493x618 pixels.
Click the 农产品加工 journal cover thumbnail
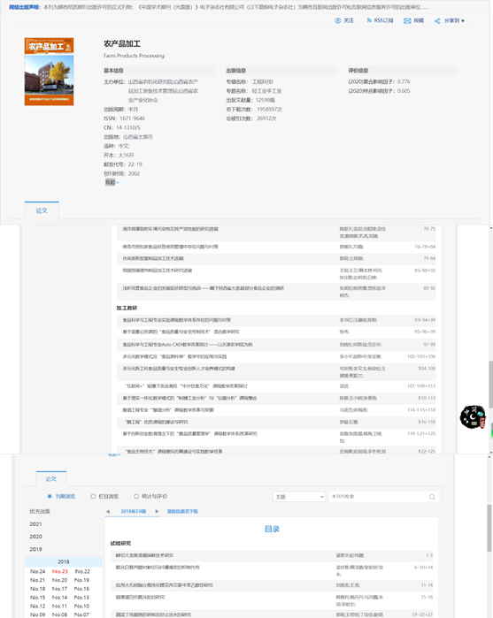pos(49,72)
